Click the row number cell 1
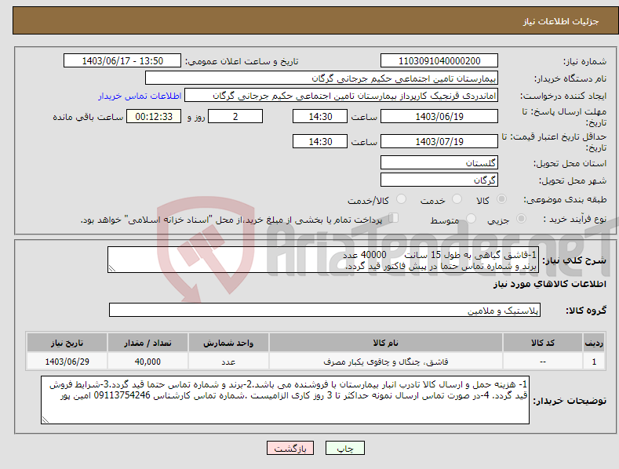 coord(594,362)
